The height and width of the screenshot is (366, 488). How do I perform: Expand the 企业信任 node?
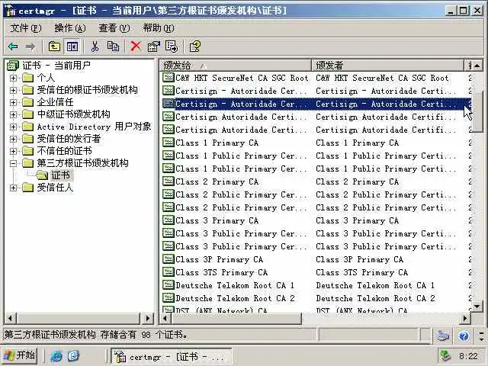pyautogui.click(x=13, y=102)
